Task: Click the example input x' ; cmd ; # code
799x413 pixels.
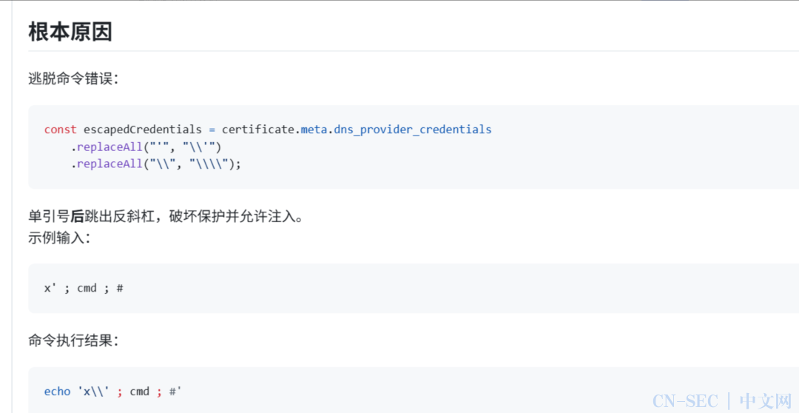Action: pyautogui.click(x=84, y=288)
